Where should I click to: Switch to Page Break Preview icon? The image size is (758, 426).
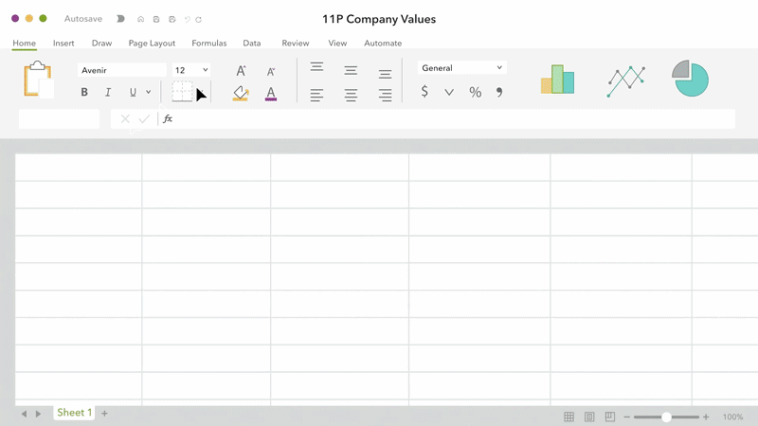click(610, 417)
